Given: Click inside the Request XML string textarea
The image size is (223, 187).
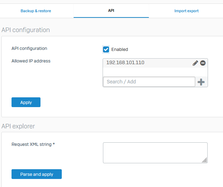Looking at the screenshot, I should [x=155, y=153].
